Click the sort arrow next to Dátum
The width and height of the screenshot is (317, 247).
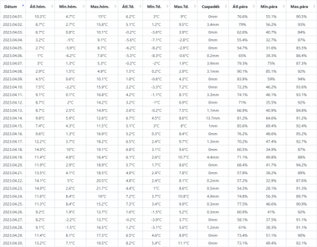click(x=23, y=5)
